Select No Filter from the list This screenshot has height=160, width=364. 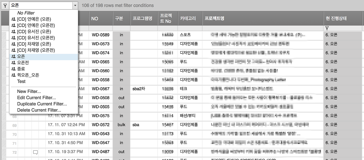(26, 13)
